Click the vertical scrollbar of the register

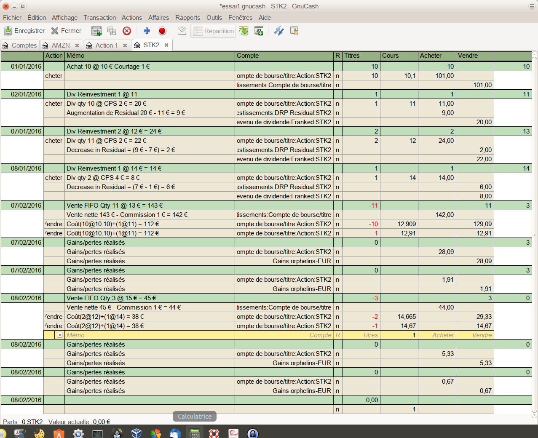coord(534,232)
